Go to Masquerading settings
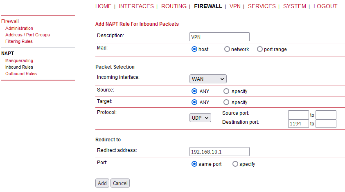The width and height of the screenshot is (345, 192). [x=19, y=60]
